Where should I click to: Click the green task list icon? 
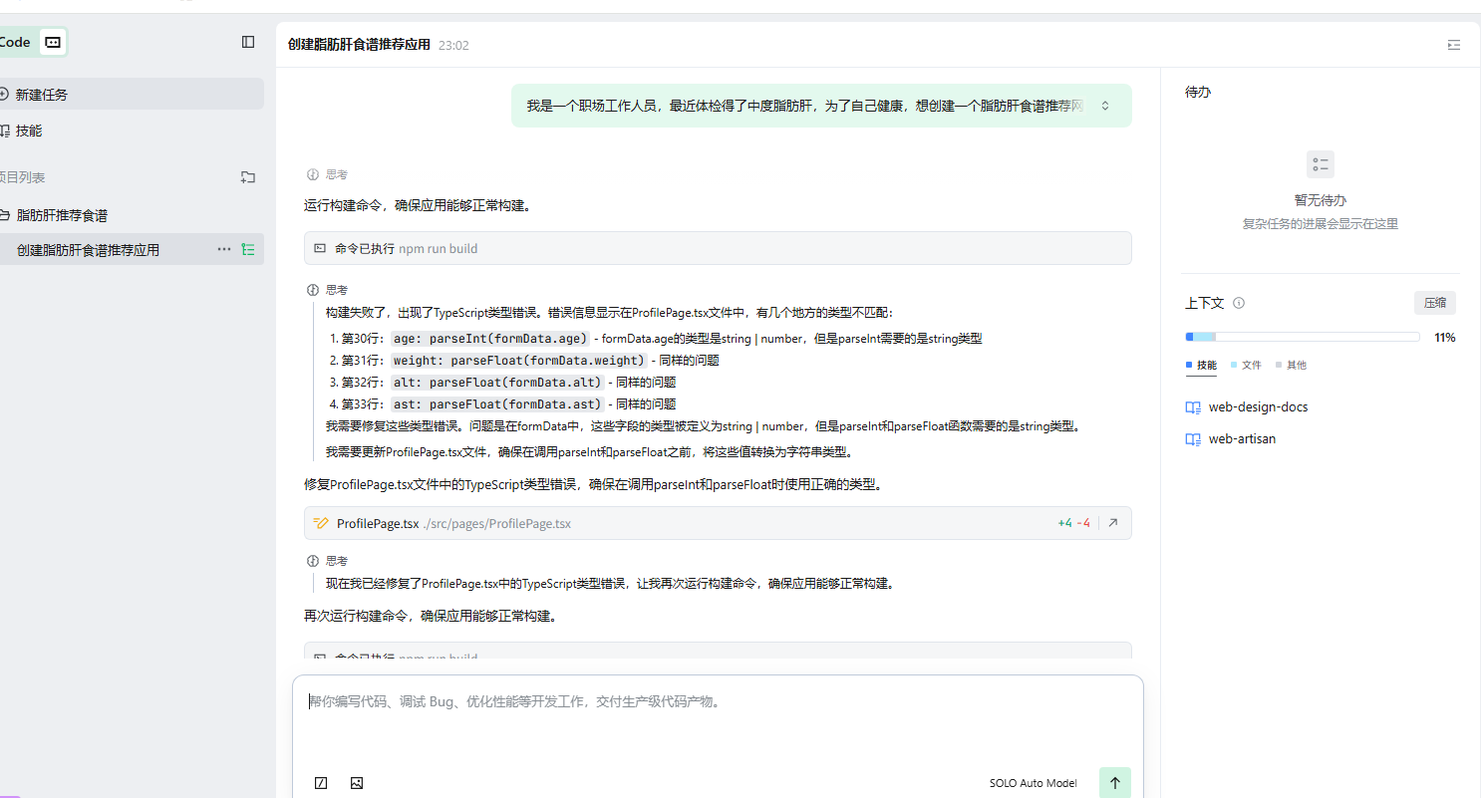point(248,250)
